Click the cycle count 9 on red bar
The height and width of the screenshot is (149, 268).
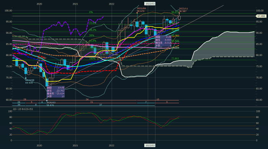pyautogui.click(x=167, y=102)
